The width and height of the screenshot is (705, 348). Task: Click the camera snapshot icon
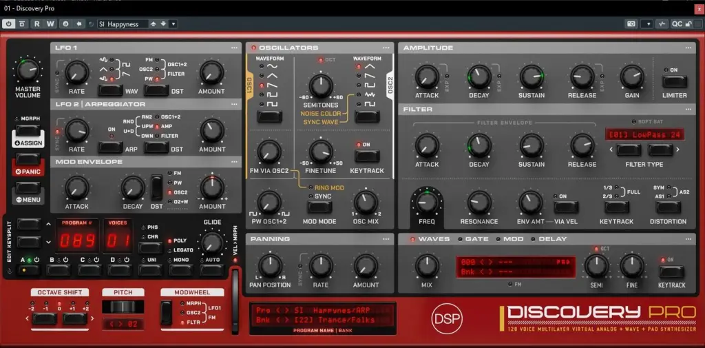631,24
